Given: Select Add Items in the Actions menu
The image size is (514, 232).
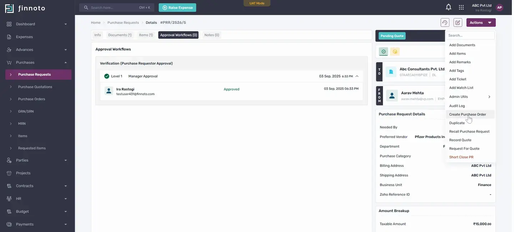Looking at the screenshot, I should [x=470, y=53].
